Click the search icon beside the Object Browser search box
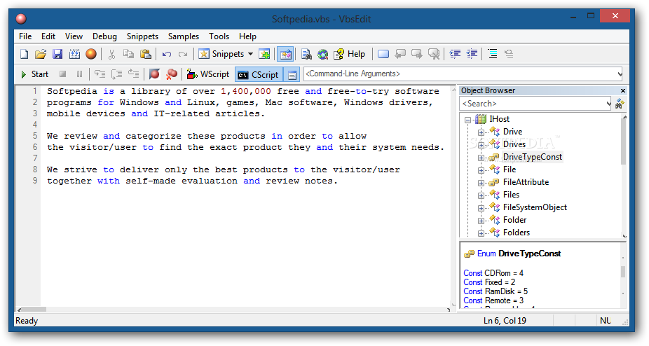 click(x=620, y=104)
